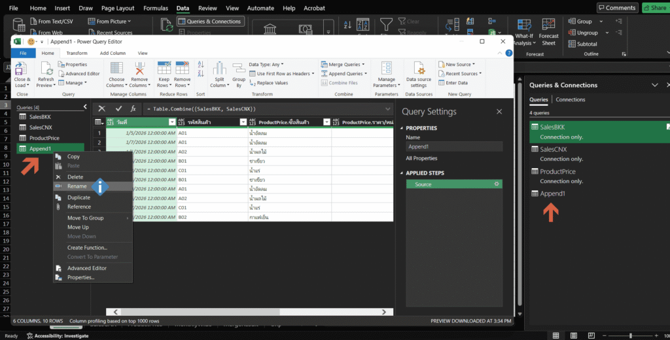Click the Remove Rows icon

click(183, 68)
